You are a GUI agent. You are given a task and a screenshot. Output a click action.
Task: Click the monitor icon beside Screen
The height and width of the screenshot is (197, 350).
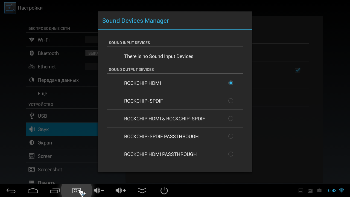tap(32, 156)
